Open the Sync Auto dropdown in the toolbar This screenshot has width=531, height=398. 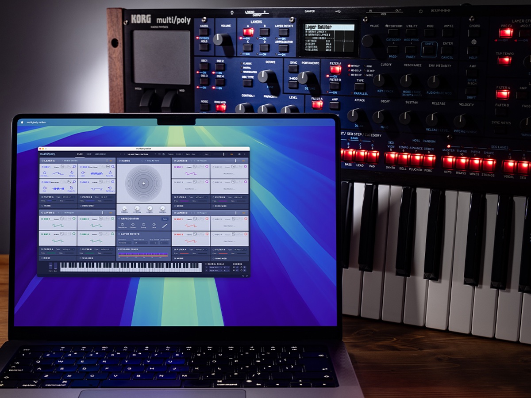pos(194,154)
